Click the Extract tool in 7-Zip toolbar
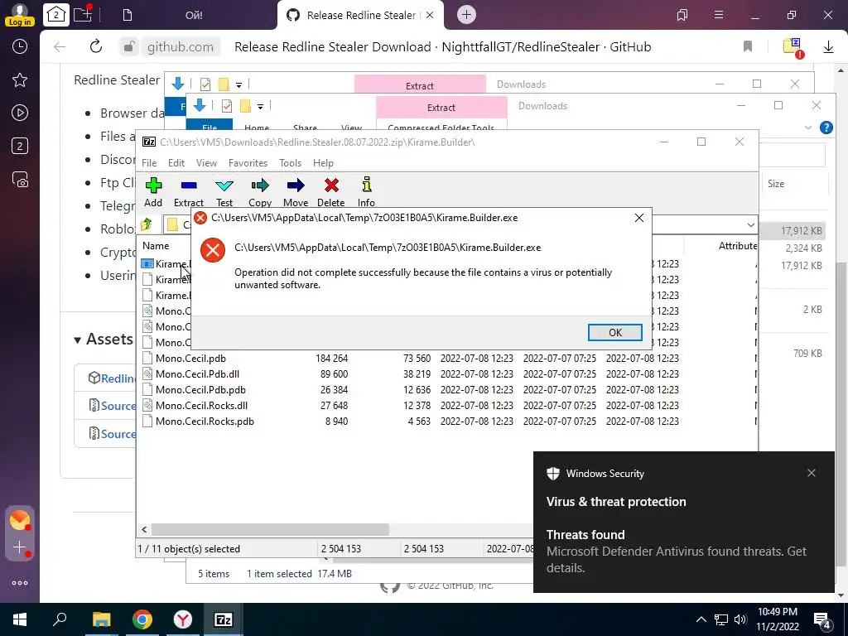This screenshot has height=636, width=848. pos(188,192)
